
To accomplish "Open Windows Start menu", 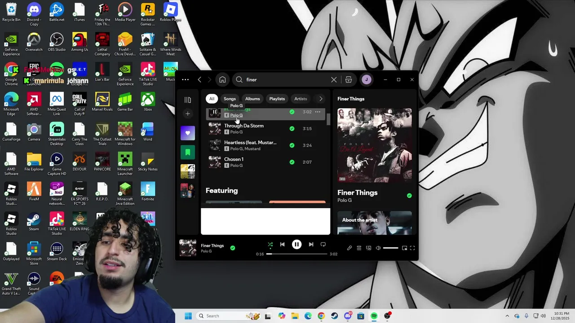I will (x=188, y=316).
